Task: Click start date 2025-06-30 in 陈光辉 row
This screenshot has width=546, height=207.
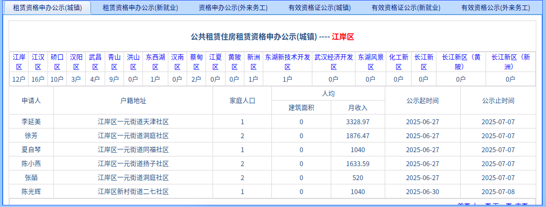Action: [x=422, y=192]
